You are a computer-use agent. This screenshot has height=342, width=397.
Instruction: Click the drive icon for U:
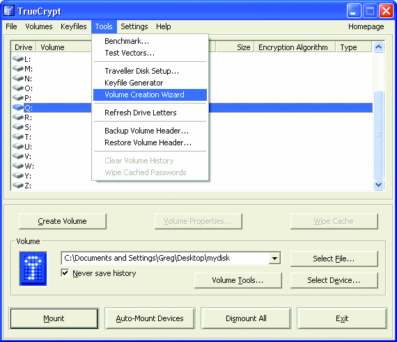tap(18, 147)
